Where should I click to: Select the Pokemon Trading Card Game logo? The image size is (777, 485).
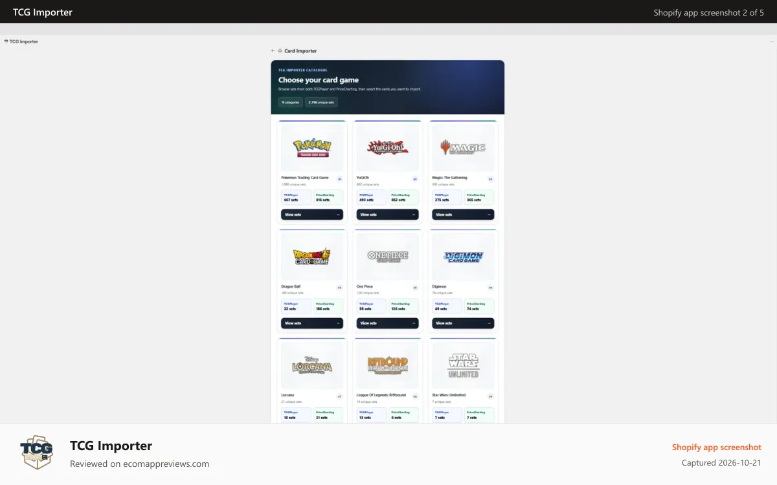click(x=312, y=147)
